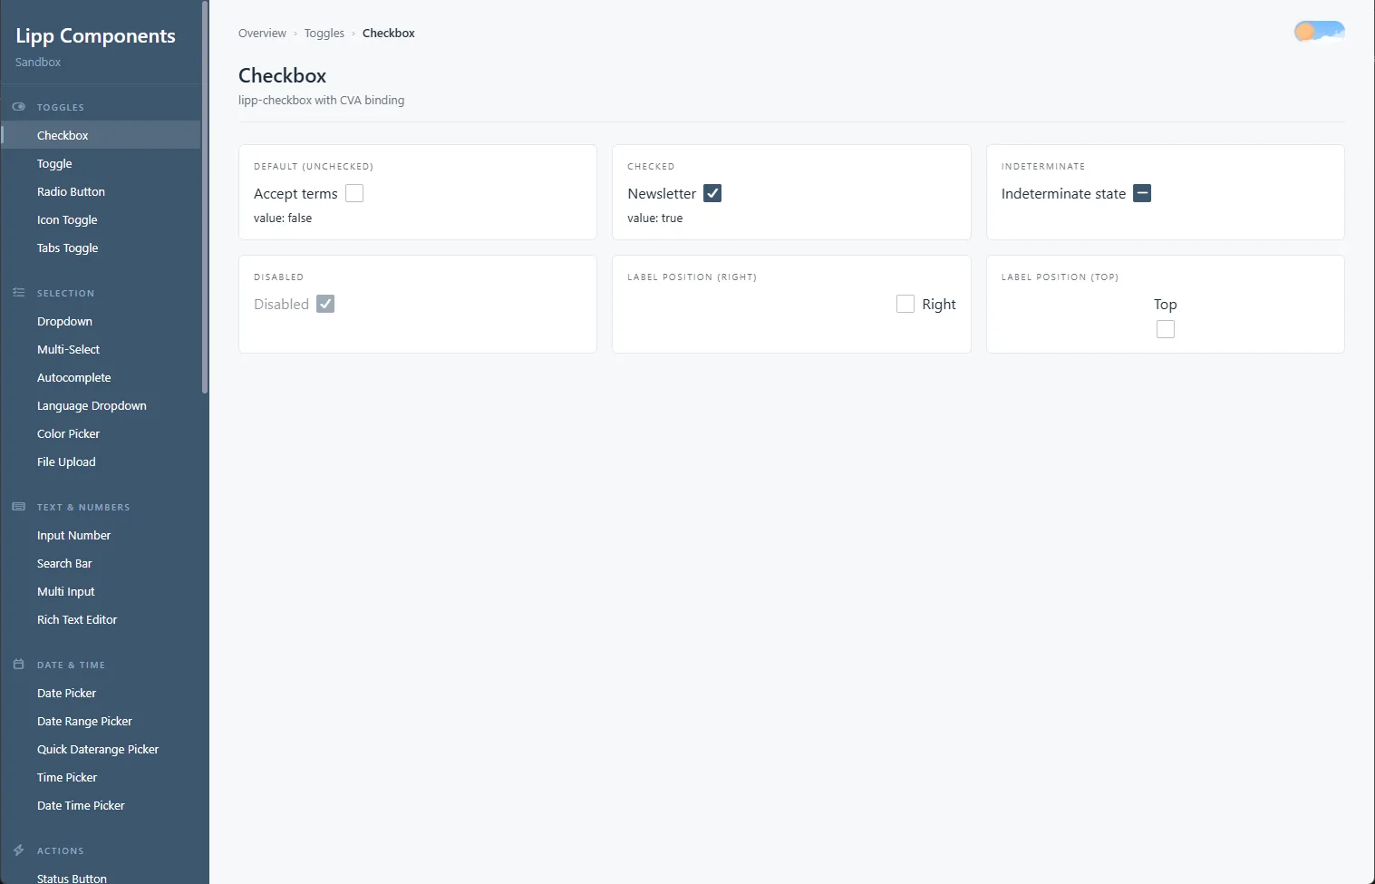Click the 'lipp-checkbox with CVA binding' subtitle
This screenshot has width=1375, height=884.
click(322, 101)
